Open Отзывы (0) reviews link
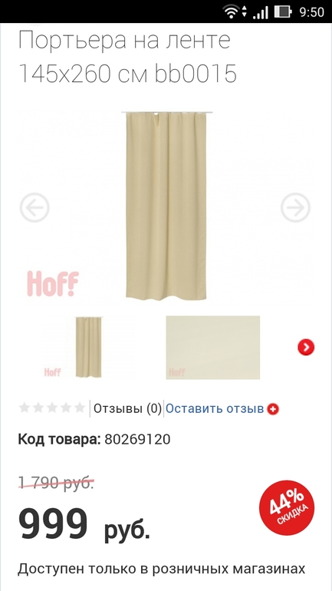Screen dimensions: 332x591 click(127, 408)
